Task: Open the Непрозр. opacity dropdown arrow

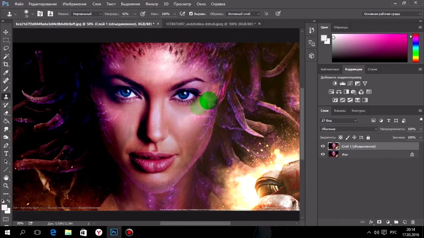Action: 135,14
